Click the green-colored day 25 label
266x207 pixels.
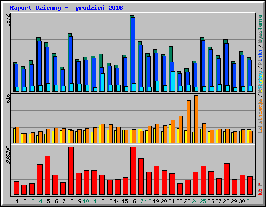point(203,201)
